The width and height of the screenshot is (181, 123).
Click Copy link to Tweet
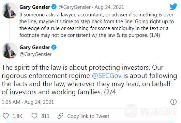(x=88, y=116)
